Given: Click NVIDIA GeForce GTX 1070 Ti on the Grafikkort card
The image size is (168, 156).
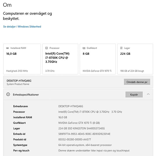Looking at the screenshot, I should click(x=97, y=71).
